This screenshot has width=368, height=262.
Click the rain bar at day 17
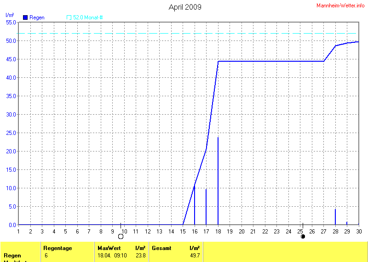(x=206, y=207)
